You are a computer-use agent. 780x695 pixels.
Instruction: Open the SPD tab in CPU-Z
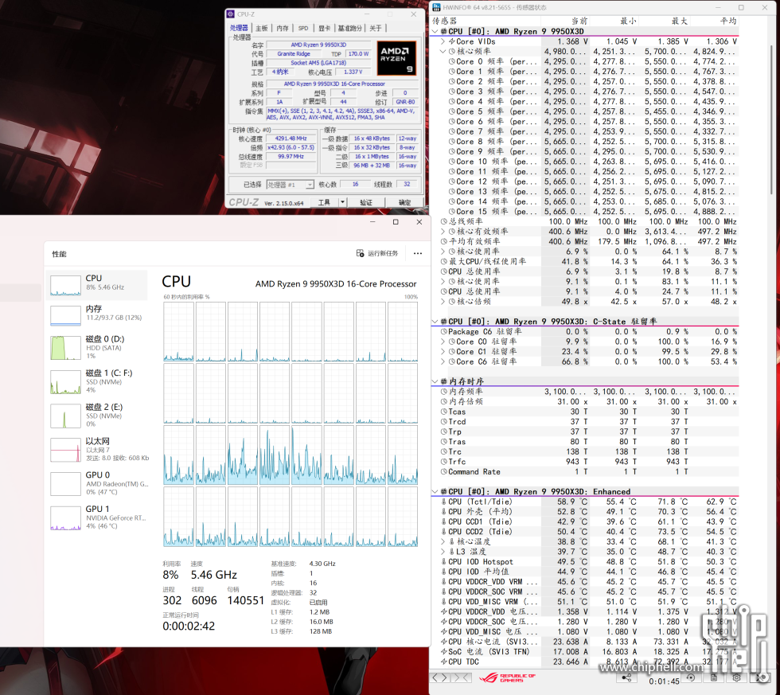click(x=303, y=29)
